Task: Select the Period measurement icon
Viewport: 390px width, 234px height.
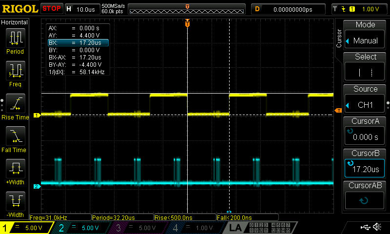Action: [16, 38]
